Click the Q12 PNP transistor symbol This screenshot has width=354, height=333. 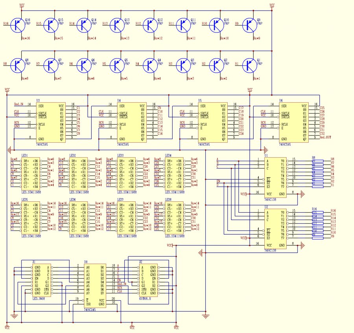point(149,24)
